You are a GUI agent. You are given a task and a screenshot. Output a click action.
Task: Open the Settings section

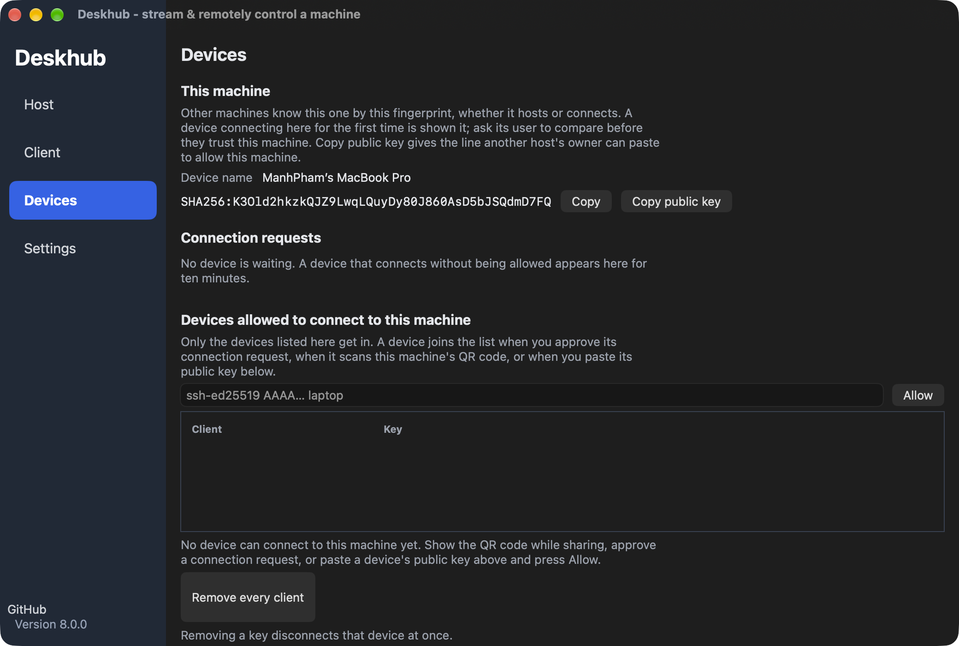point(83,249)
